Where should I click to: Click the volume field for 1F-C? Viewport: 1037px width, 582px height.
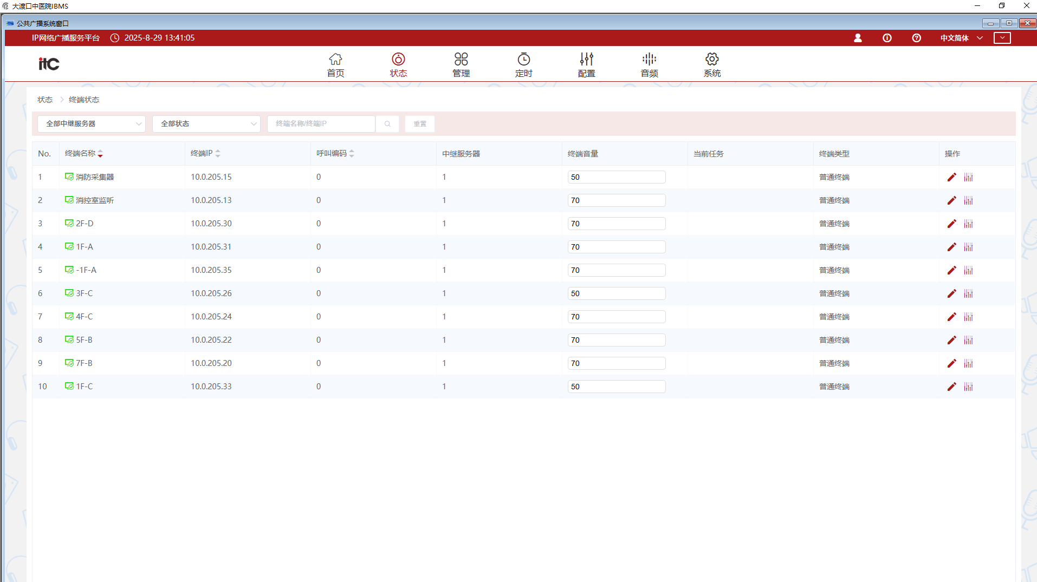click(616, 387)
